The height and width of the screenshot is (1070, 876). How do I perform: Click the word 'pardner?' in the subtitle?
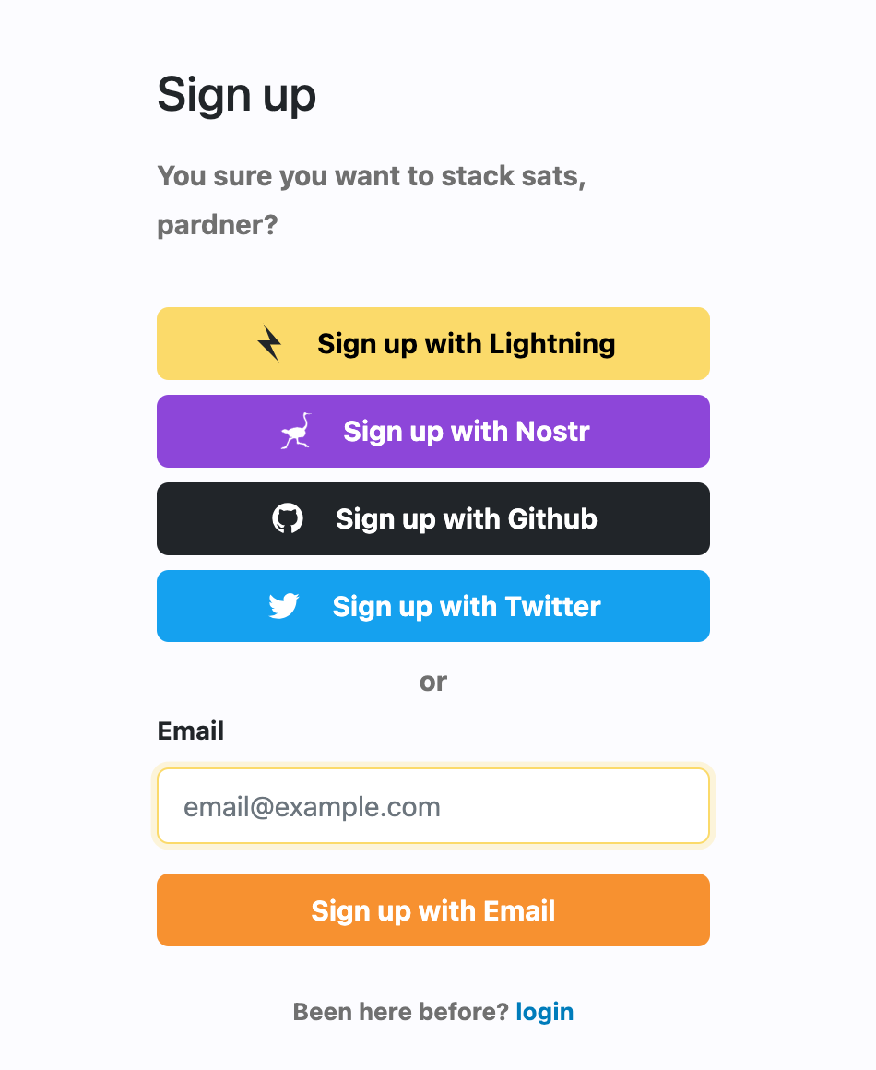pos(218,225)
